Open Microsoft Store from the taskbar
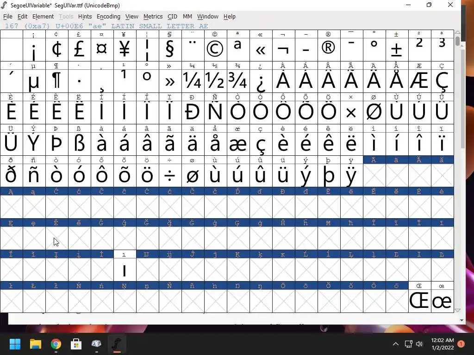 [76, 344]
